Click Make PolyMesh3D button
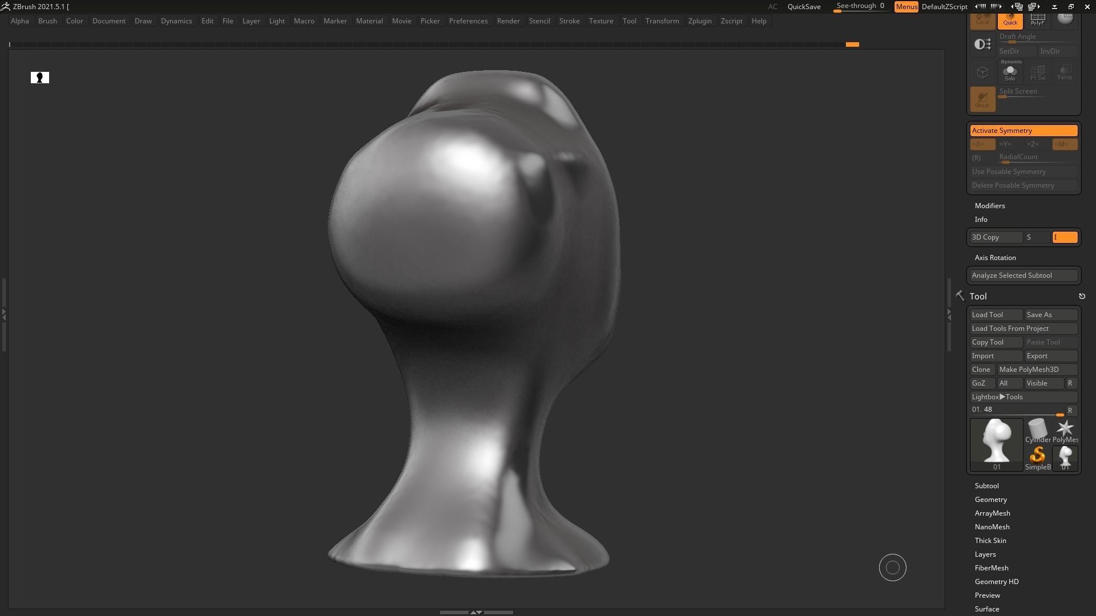1096x616 pixels. pos(1037,370)
